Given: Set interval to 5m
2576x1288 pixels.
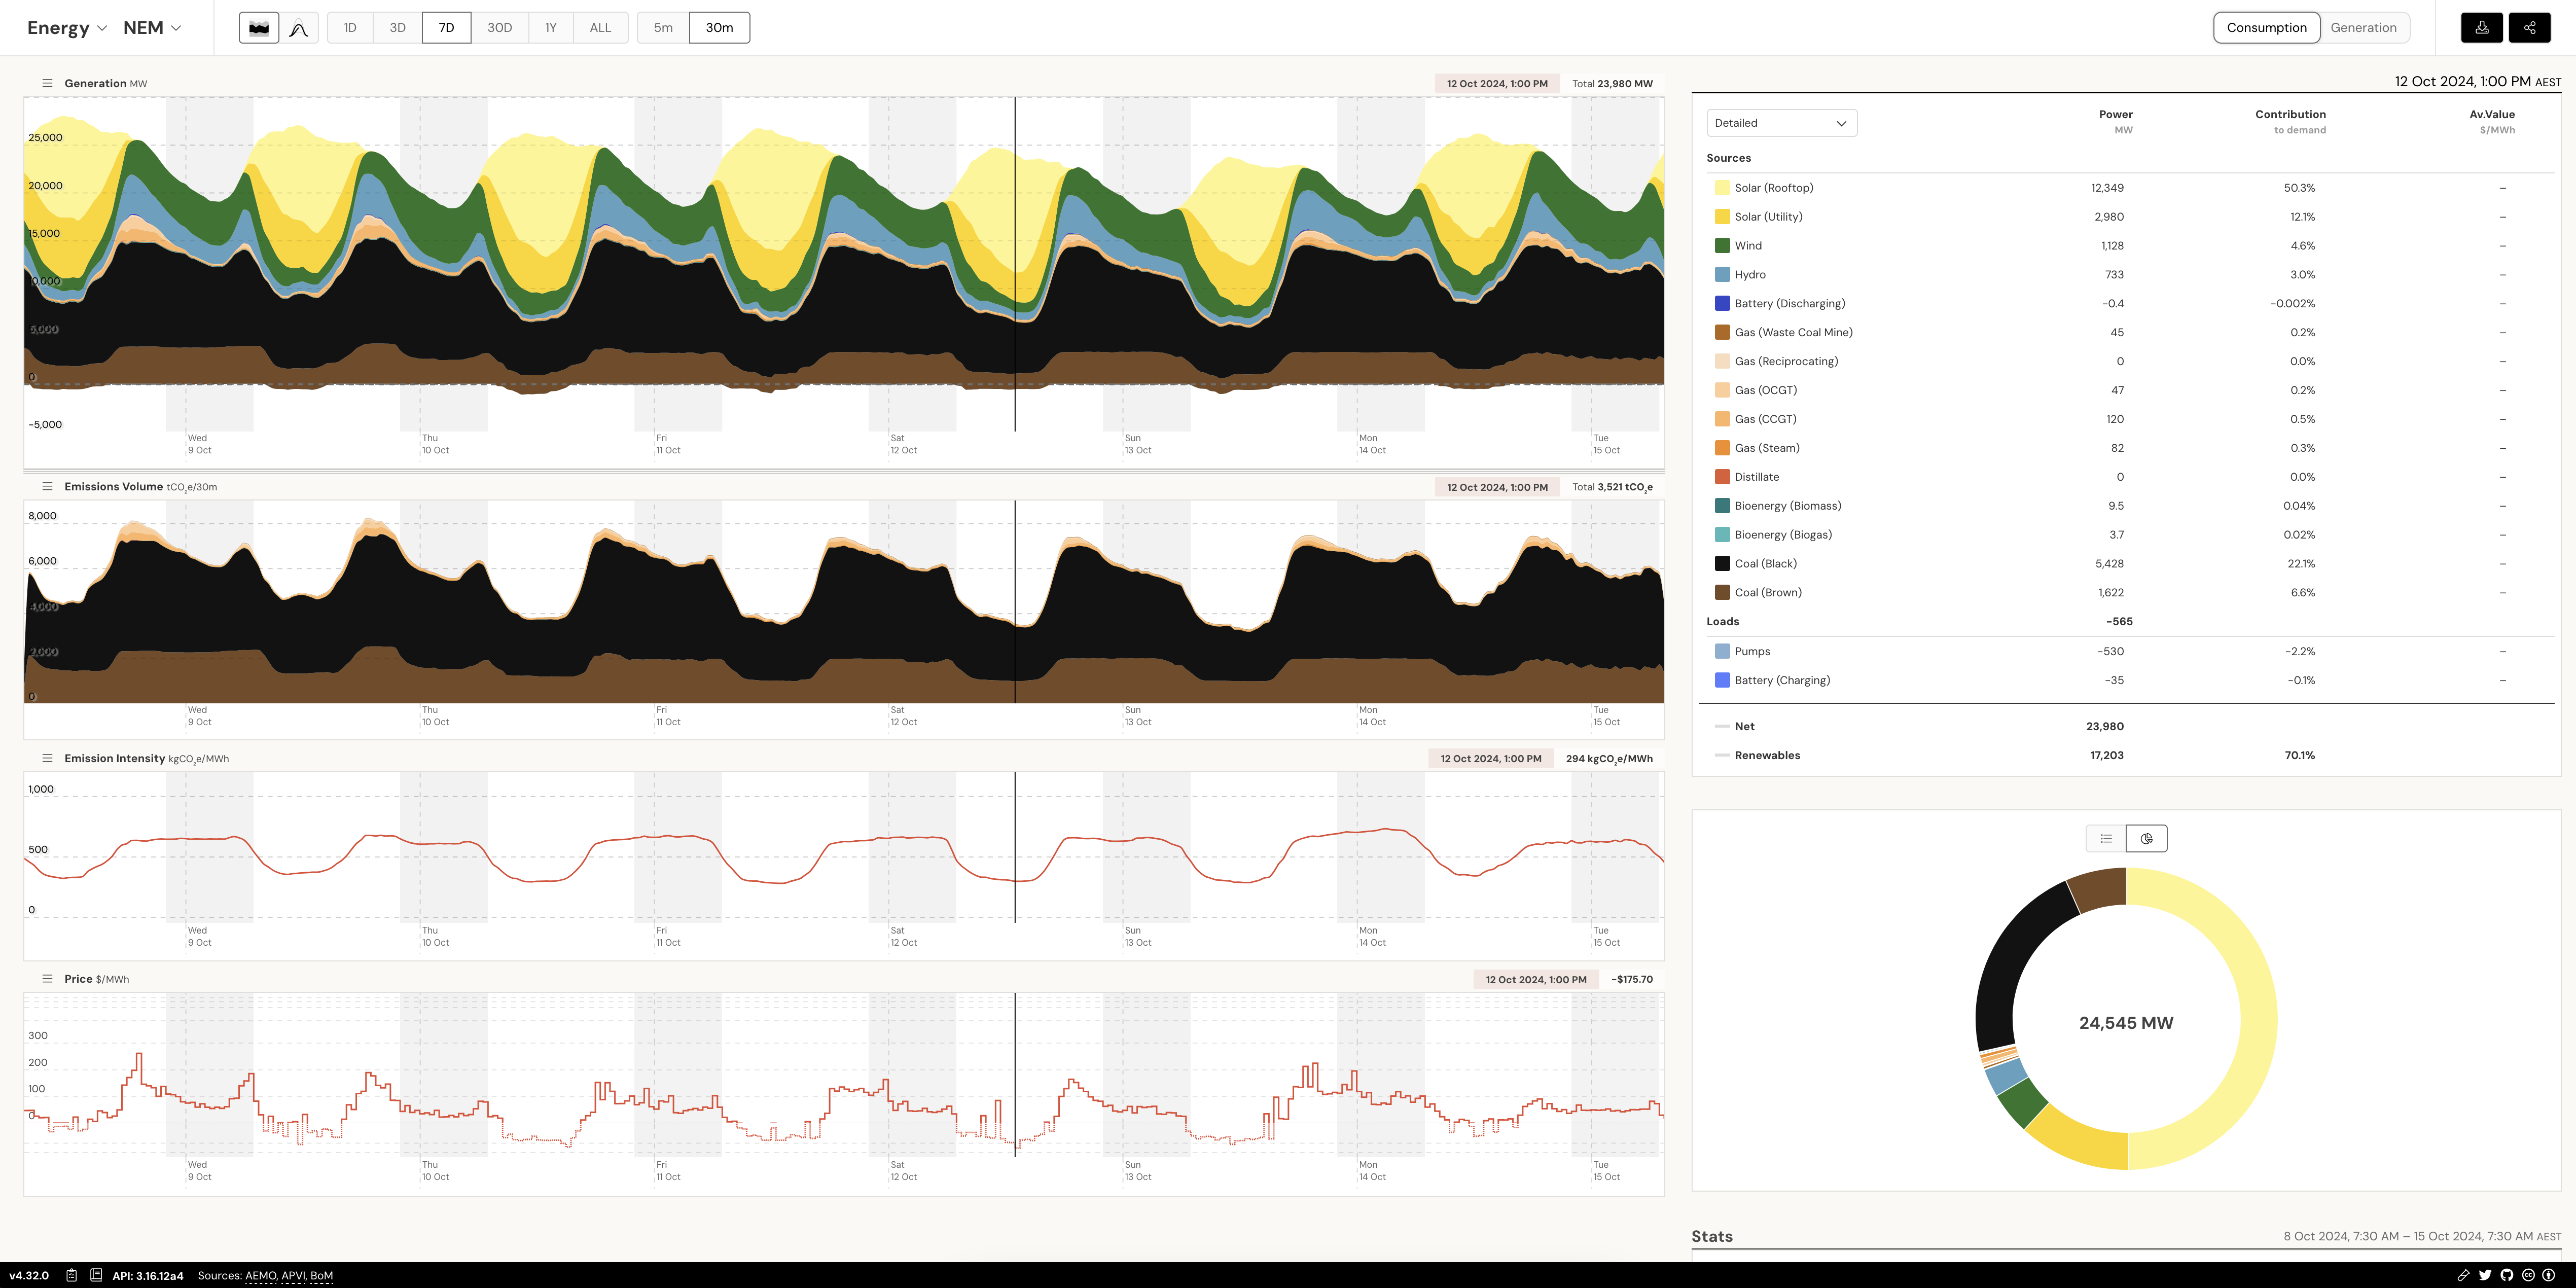Looking at the screenshot, I should (663, 28).
